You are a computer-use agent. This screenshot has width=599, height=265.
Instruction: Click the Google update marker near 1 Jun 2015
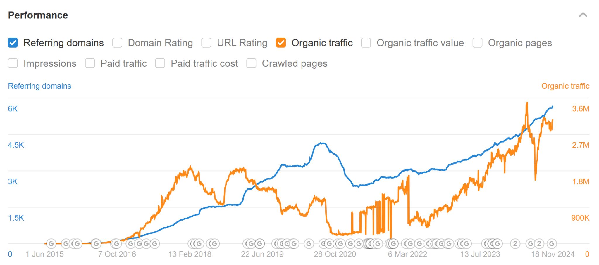coord(51,243)
